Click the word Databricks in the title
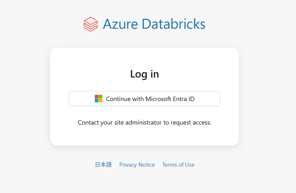 (173, 24)
